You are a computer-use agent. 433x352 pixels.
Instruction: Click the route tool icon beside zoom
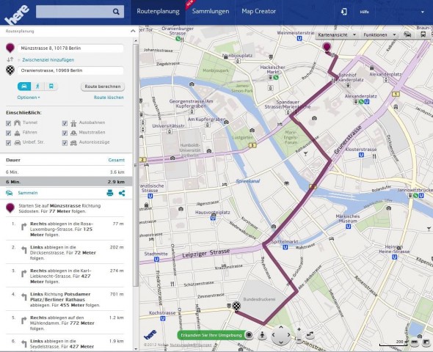(310, 335)
